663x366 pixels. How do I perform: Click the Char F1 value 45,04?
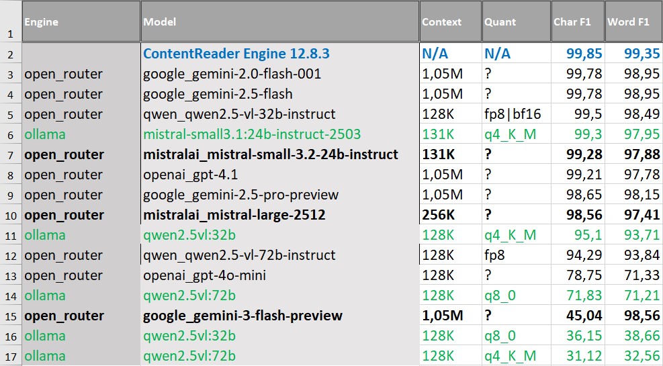coord(578,315)
